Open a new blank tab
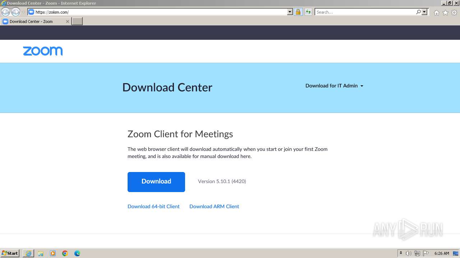The width and height of the screenshot is (460, 258). [x=77, y=21]
